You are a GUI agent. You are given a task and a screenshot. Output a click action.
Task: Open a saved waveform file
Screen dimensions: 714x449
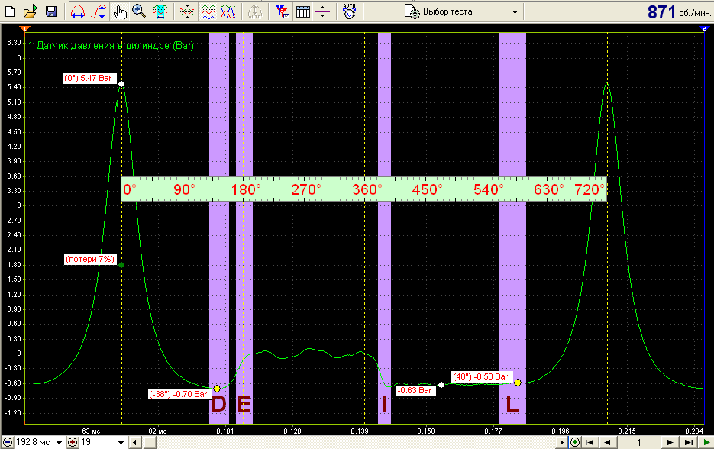pyautogui.click(x=30, y=12)
